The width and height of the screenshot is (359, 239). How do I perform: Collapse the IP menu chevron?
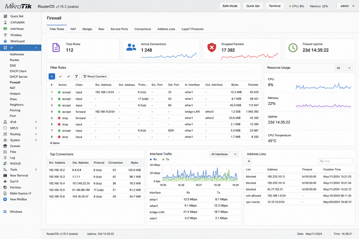pos(36,48)
